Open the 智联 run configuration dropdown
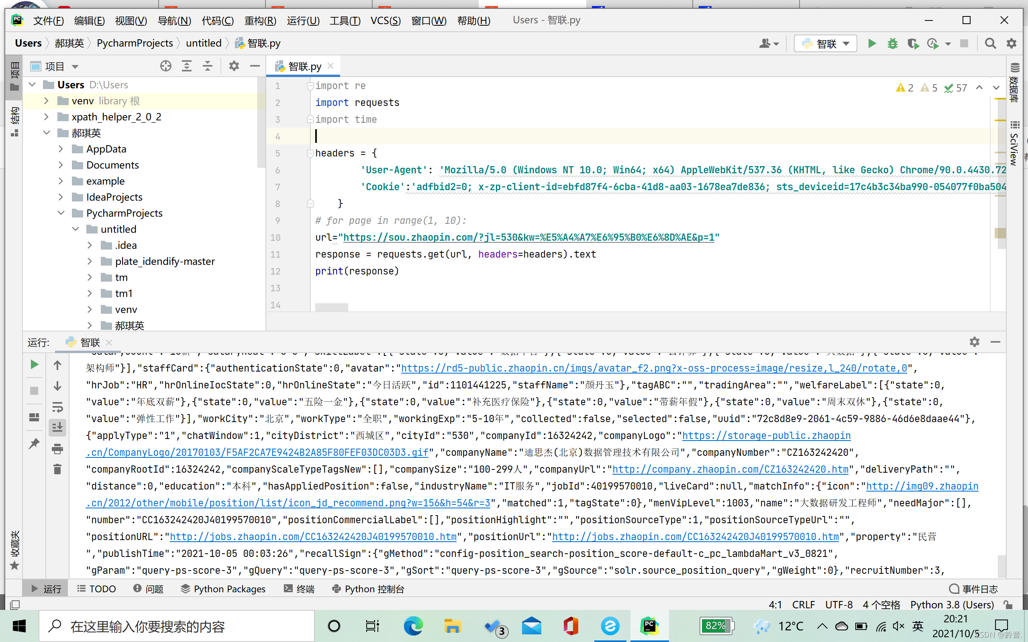 [826, 43]
